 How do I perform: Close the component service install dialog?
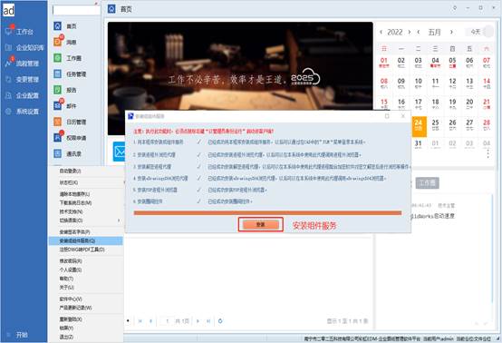[402, 116]
